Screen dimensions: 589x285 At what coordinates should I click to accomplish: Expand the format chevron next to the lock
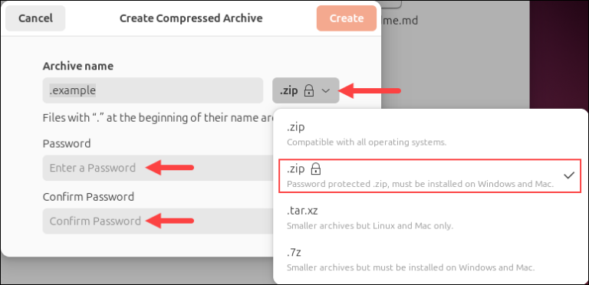(x=326, y=90)
